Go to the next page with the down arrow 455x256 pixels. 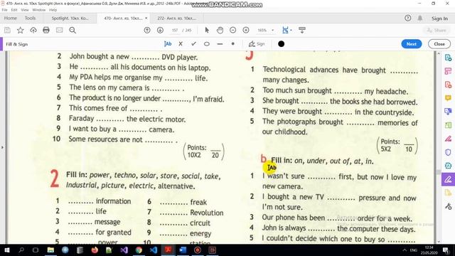click(x=160, y=30)
